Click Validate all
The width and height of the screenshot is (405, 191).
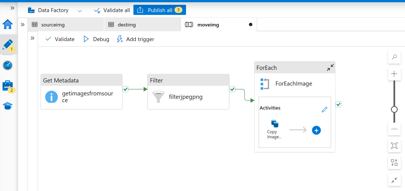click(x=112, y=10)
